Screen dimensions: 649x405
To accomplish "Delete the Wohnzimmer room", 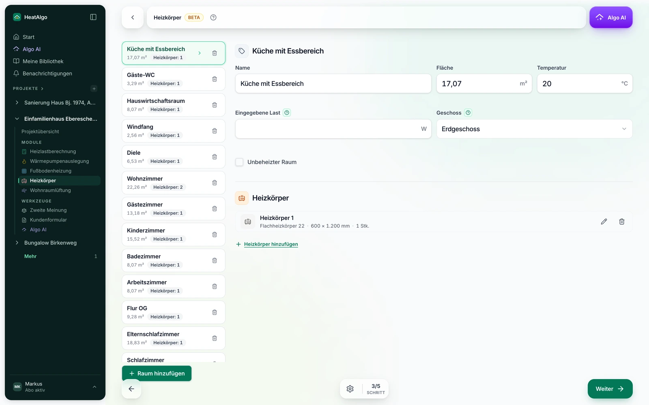I will tap(215, 183).
